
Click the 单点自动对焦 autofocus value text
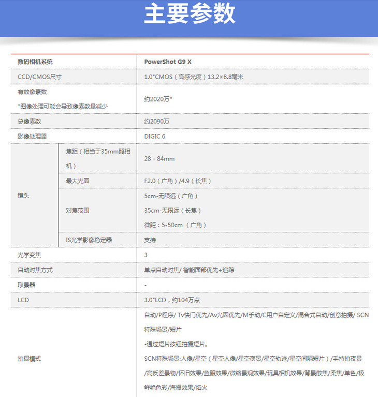pyautogui.click(x=162, y=270)
